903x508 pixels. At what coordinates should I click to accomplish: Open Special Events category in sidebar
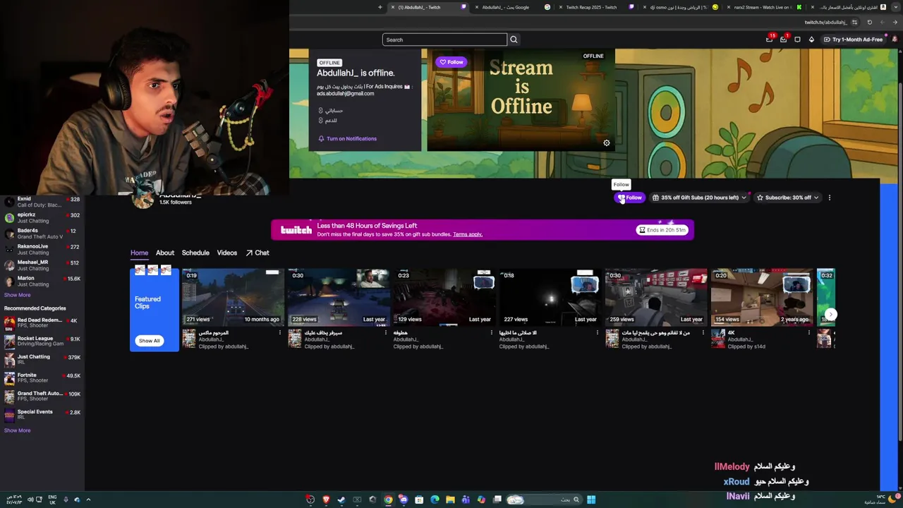click(42, 415)
